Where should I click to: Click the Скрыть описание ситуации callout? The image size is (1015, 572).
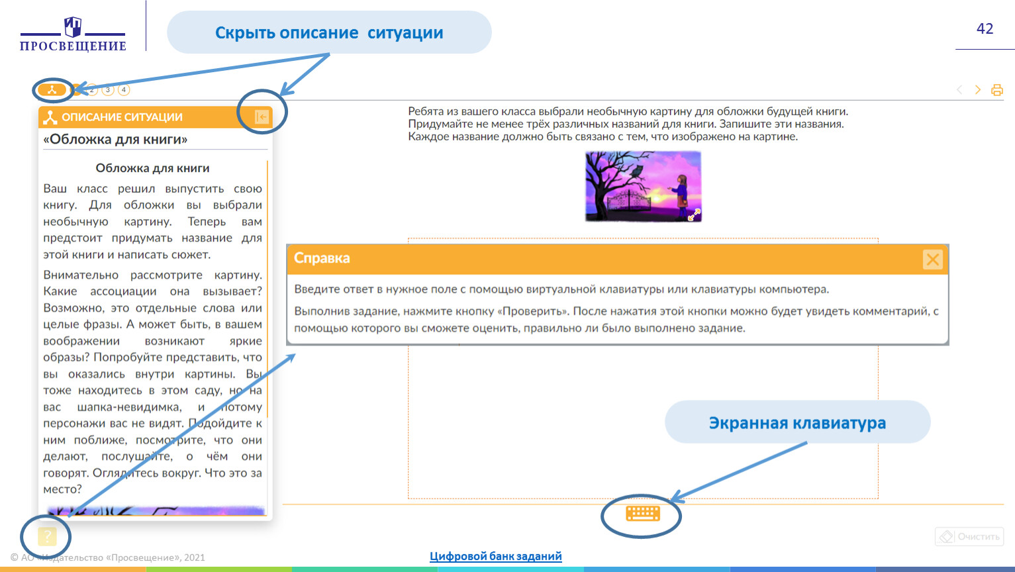329,32
